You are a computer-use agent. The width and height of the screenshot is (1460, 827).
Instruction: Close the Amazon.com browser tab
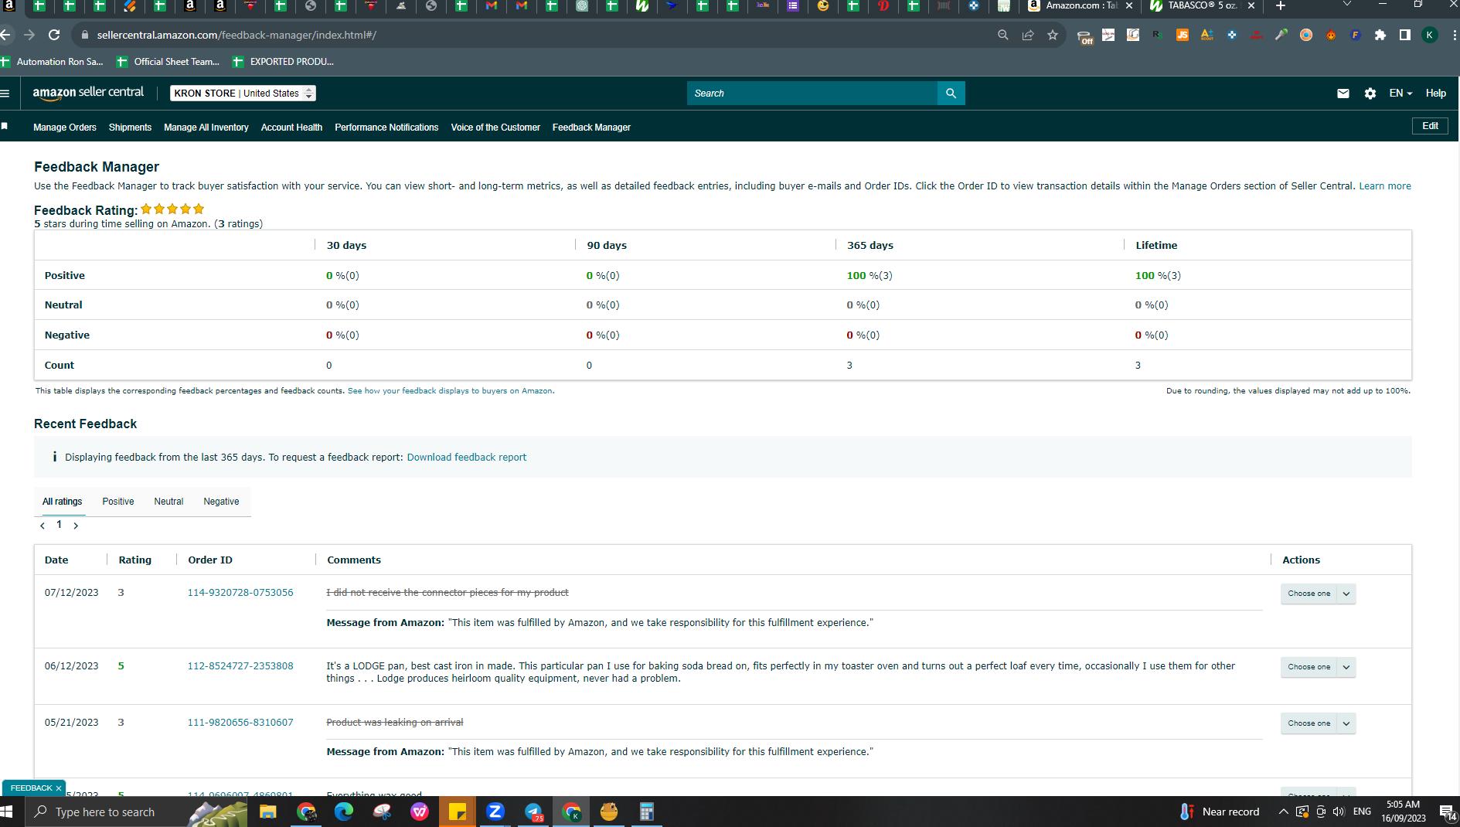coord(1129,6)
